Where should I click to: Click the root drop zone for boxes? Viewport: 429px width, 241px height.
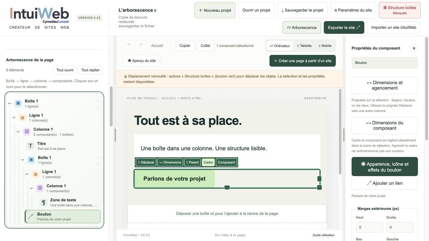[227, 214]
